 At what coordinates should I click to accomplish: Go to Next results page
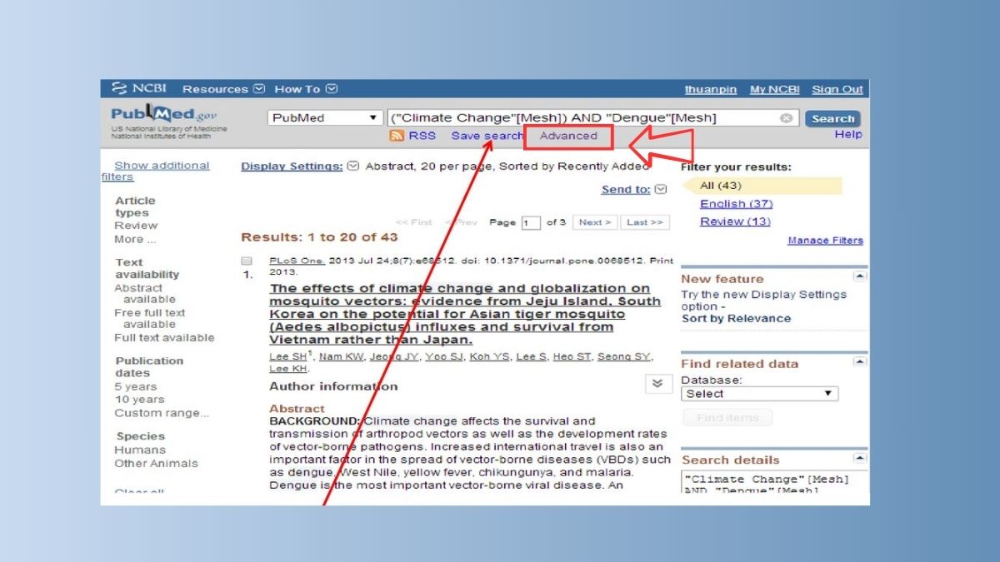click(x=595, y=222)
